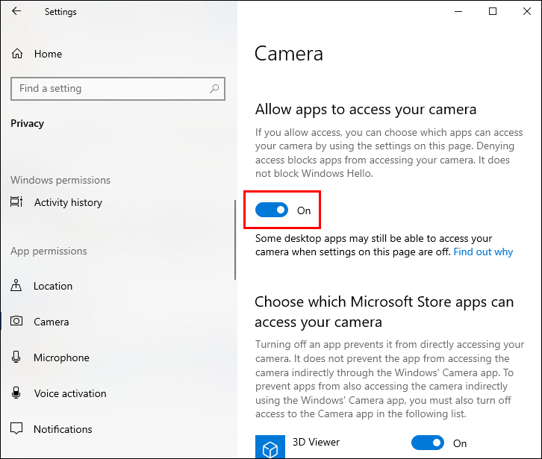Disable 3D Viewer camera access toggle

(428, 443)
